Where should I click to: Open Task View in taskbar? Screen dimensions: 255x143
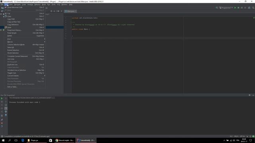16,140
